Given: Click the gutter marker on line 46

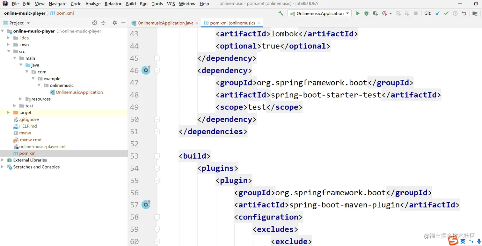Looking at the screenshot, I should (146, 70).
